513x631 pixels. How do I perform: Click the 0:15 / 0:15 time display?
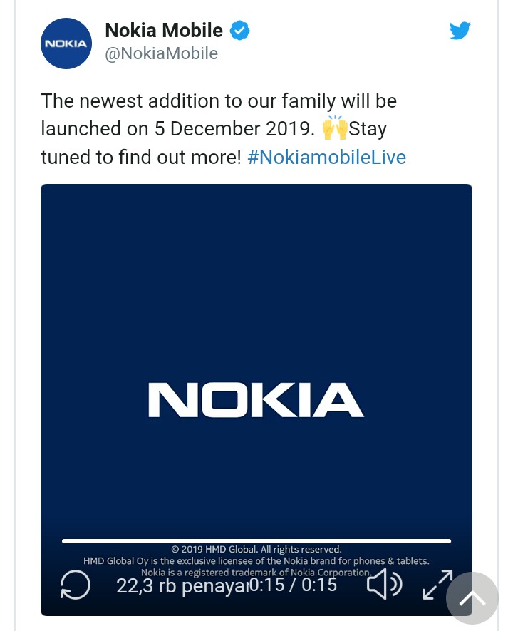pyautogui.click(x=293, y=585)
